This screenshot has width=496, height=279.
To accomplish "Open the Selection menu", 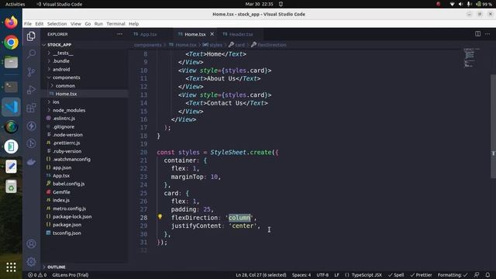I will 57,24.
